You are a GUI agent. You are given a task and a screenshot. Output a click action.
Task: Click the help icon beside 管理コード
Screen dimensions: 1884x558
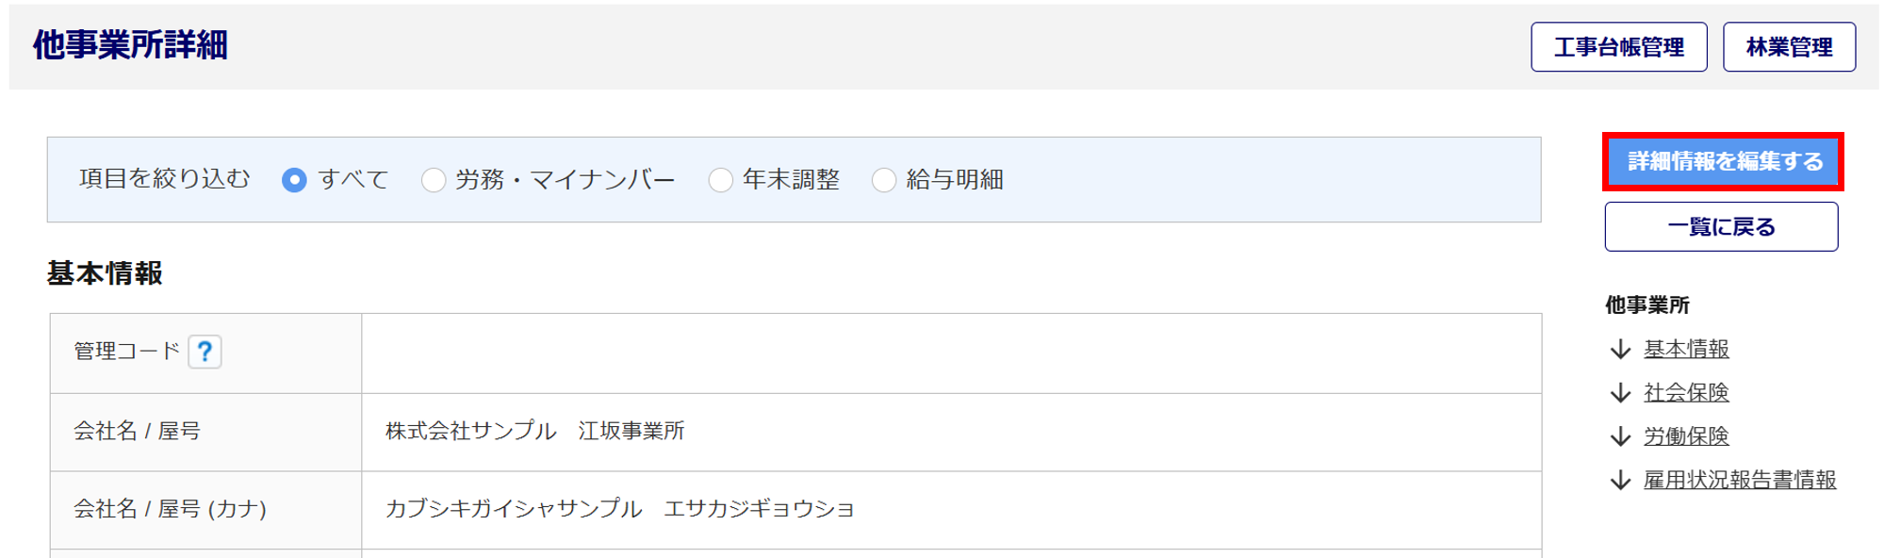pos(205,352)
